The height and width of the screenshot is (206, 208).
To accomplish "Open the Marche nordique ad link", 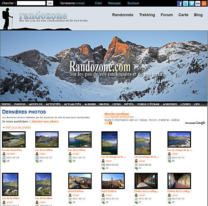I will (x=116, y=114).
